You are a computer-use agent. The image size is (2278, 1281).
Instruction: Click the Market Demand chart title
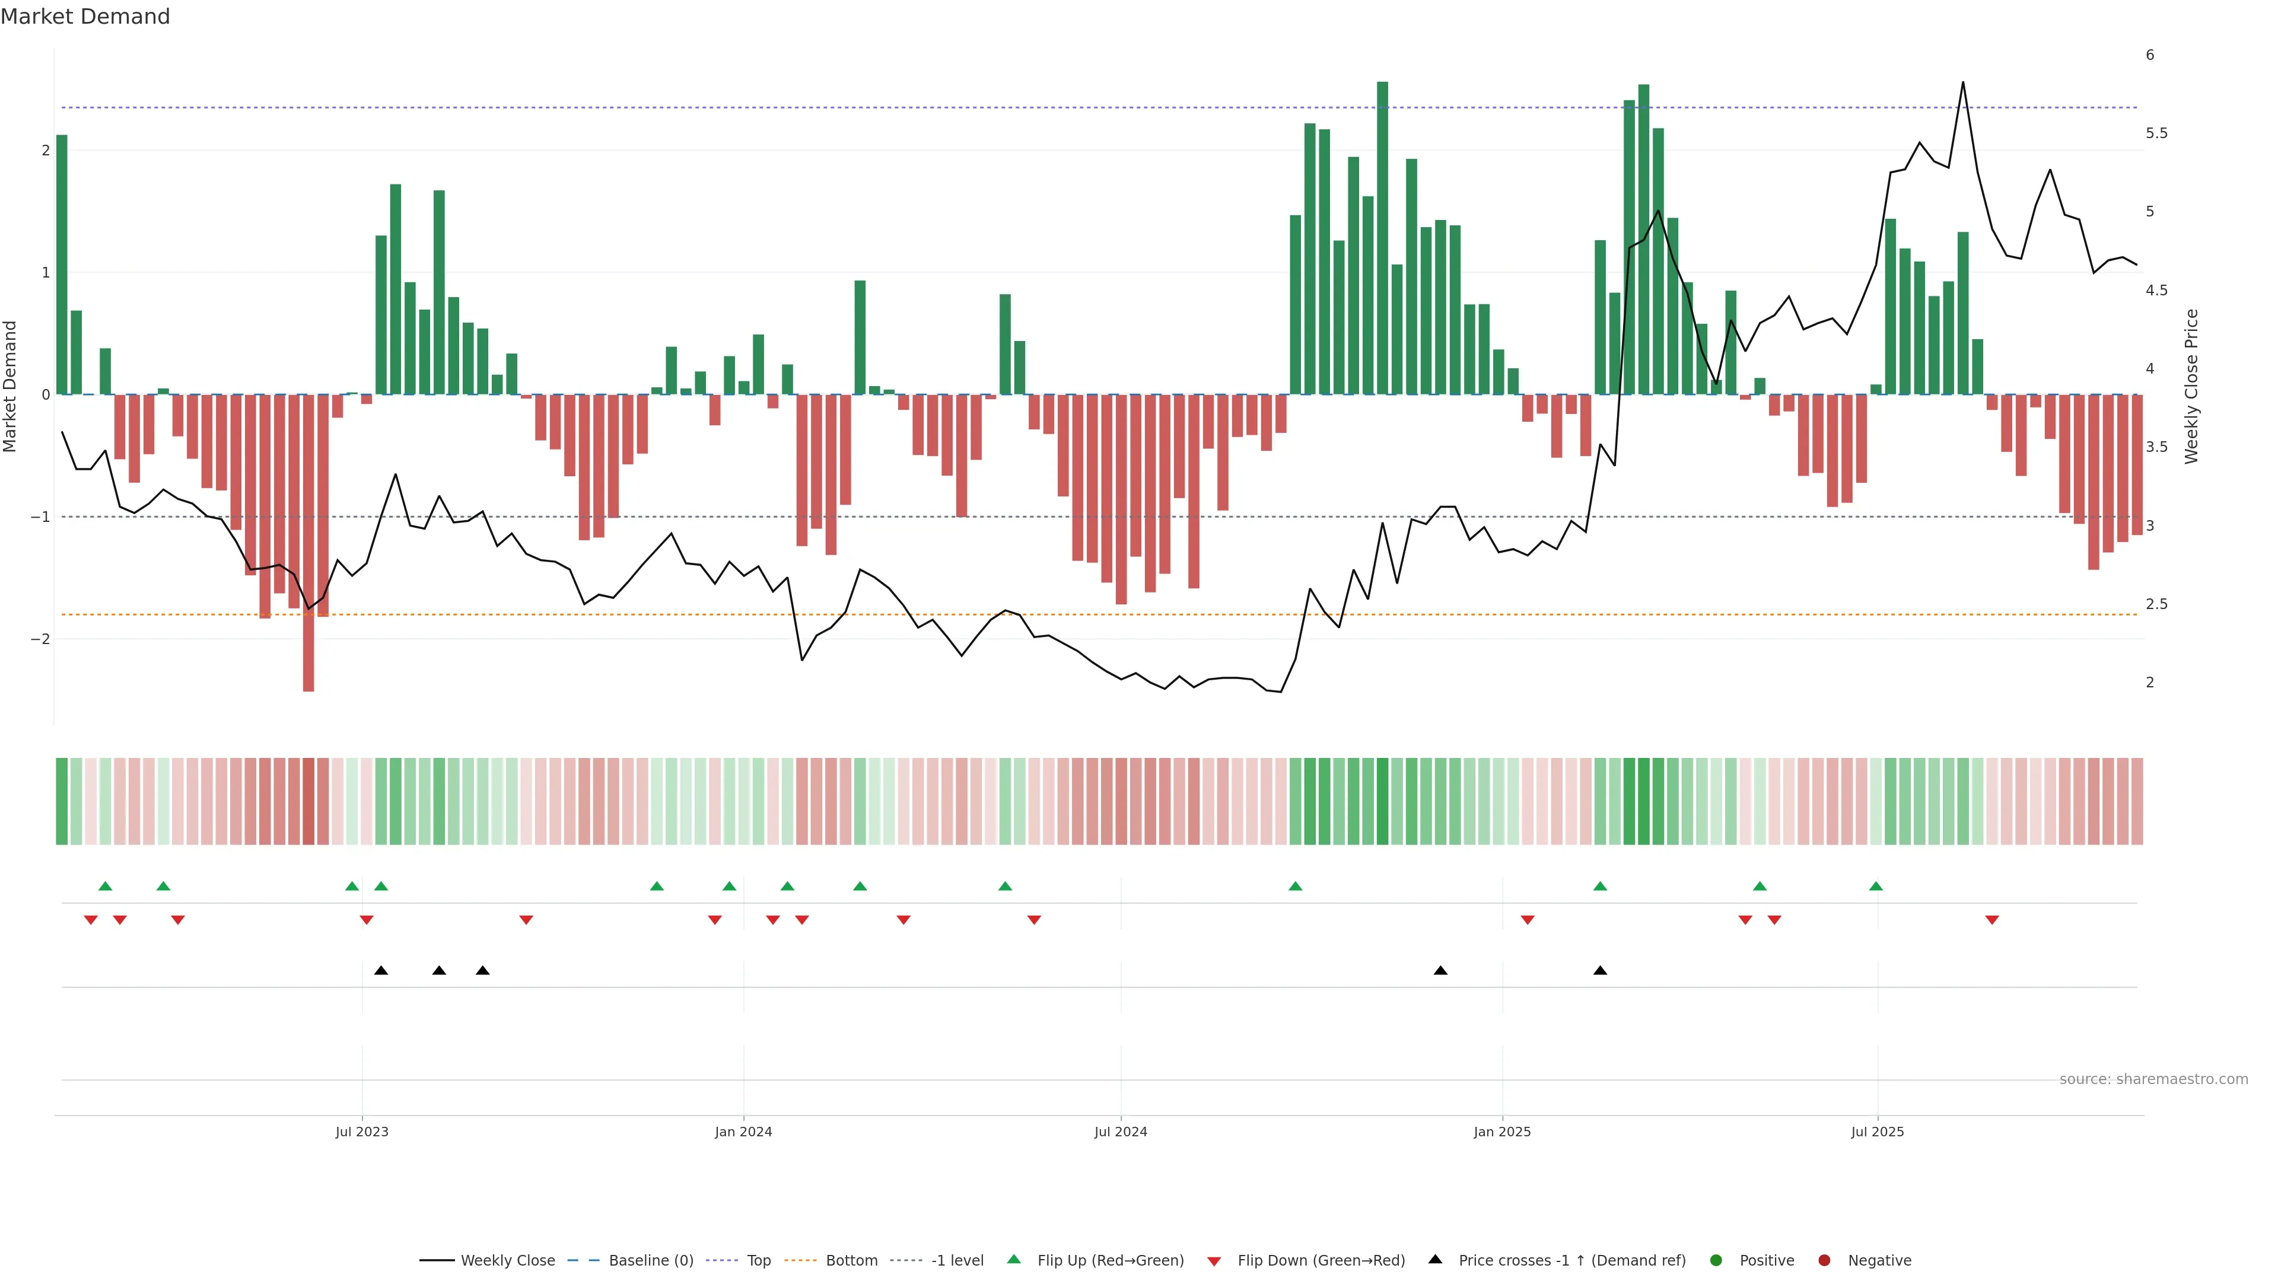click(85, 17)
